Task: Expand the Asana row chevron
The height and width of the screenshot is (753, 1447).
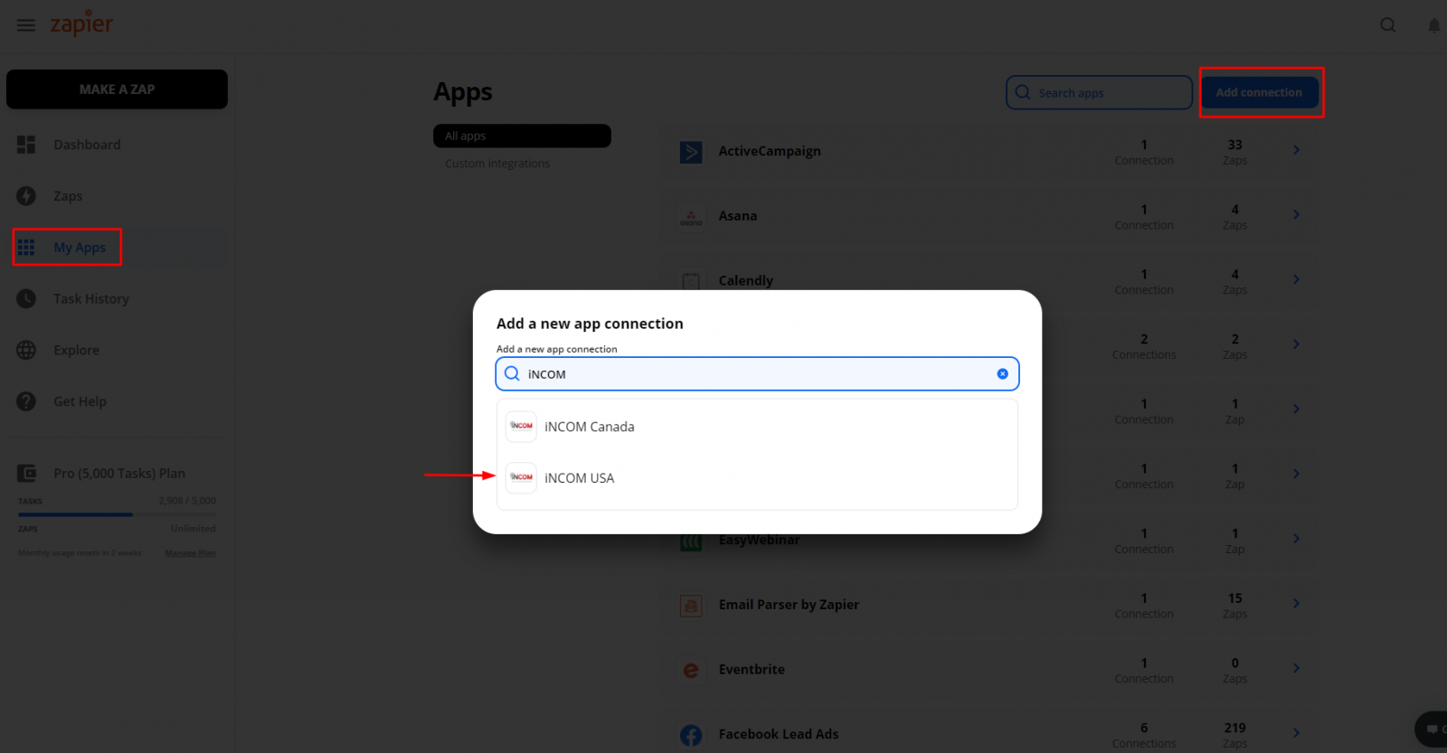Action: pyautogui.click(x=1296, y=215)
